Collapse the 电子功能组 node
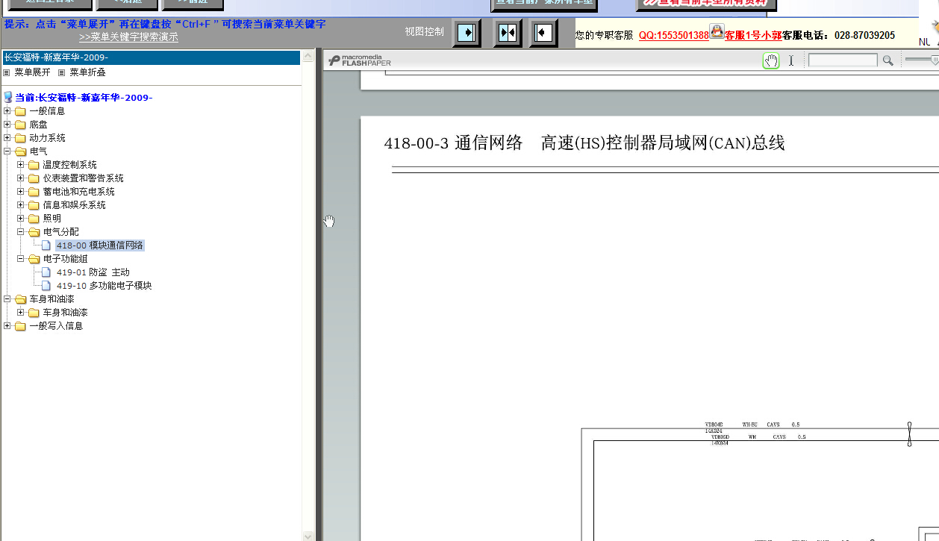939x541 pixels. pyautogui.click(x=21, y=259)
